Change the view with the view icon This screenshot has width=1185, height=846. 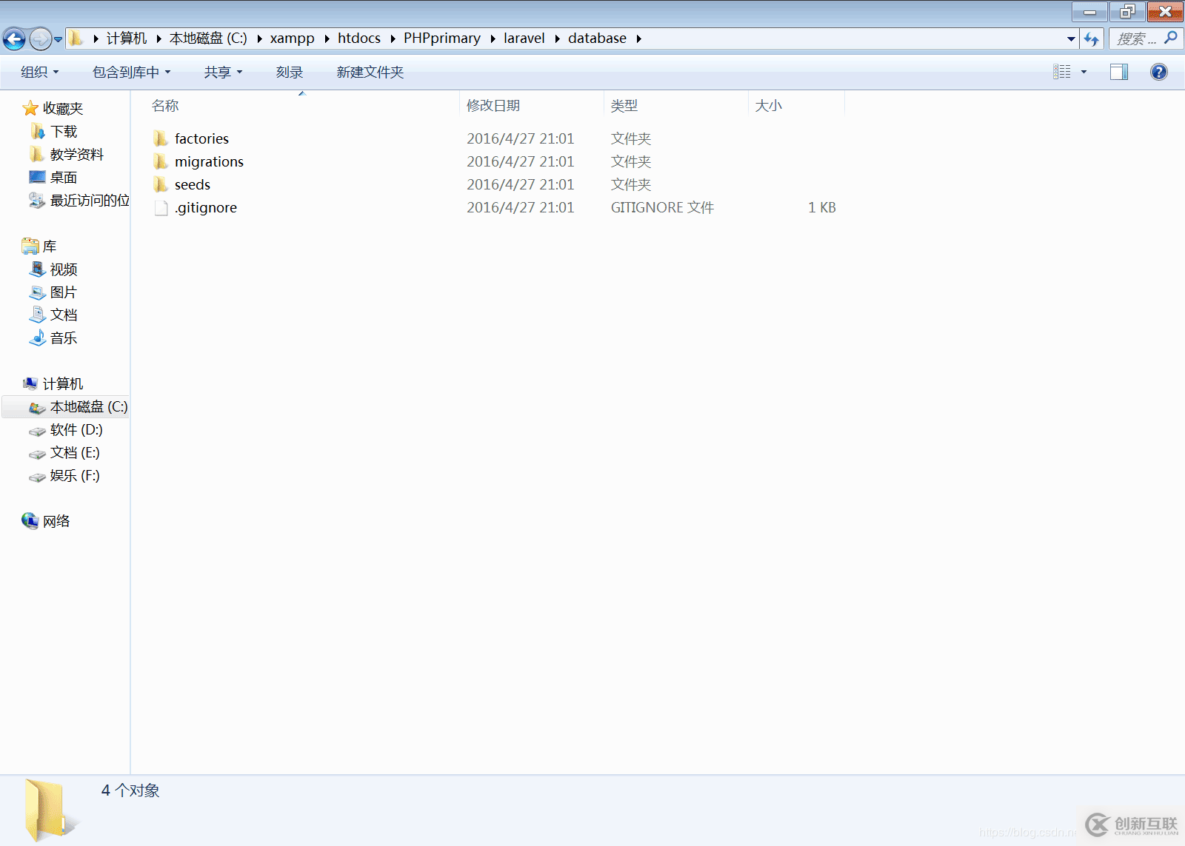point(1062,72)
